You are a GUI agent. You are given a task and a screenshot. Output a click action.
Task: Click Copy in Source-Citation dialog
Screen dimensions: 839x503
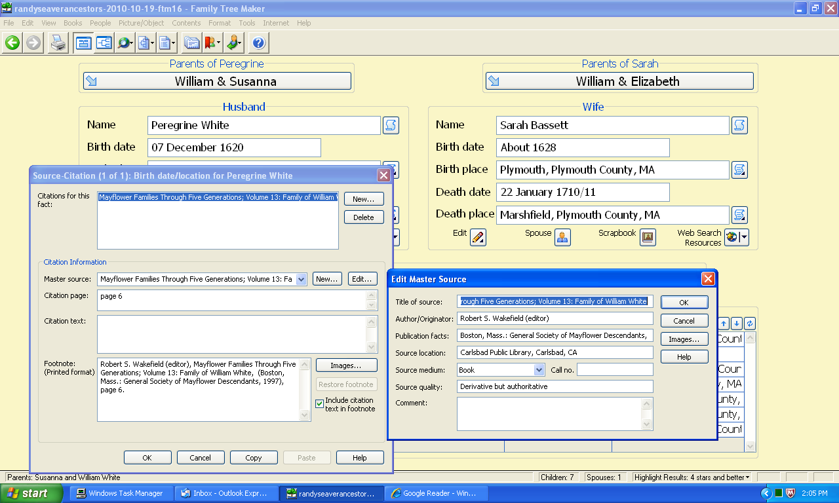coord(254,458)
